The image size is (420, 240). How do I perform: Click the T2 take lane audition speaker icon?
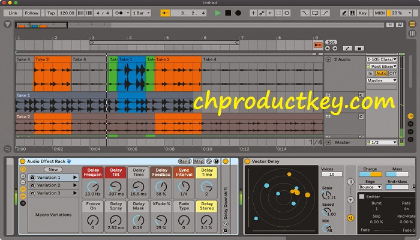[x=361, y=116]
